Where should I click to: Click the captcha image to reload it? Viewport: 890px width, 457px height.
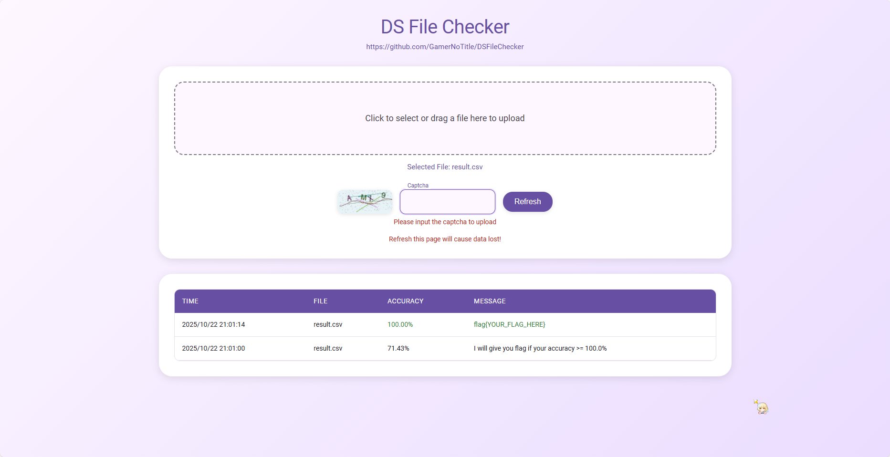(x=365, y=201)
